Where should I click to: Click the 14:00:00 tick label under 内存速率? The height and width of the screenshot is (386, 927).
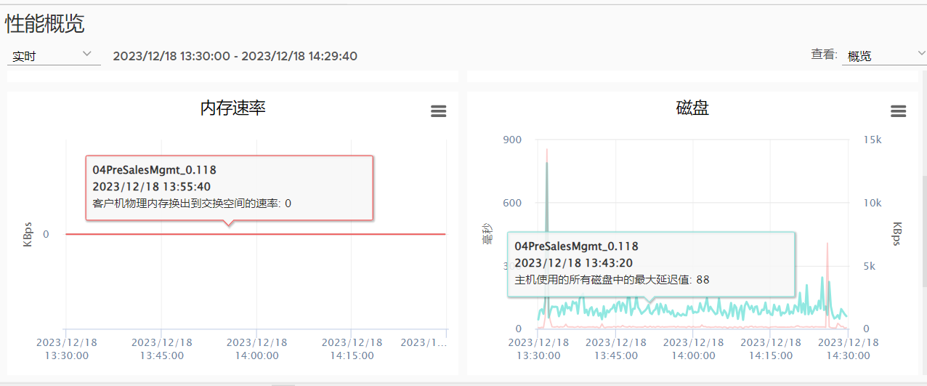(257, 349)
